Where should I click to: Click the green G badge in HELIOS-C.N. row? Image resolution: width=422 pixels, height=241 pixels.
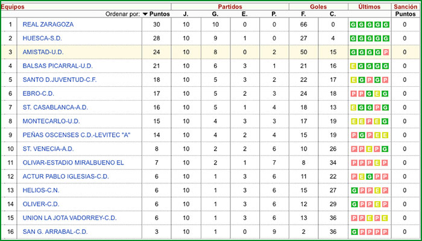pyautogui.click(x=353, y=190)
